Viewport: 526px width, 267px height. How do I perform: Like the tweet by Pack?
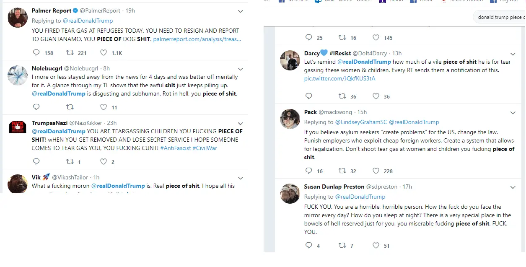[376, 171]
